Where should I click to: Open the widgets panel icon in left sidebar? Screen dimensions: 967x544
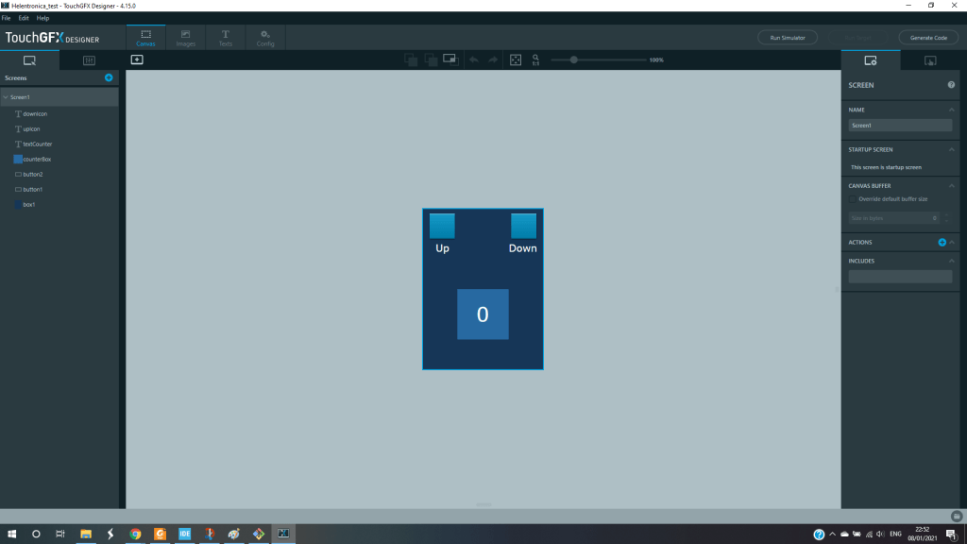(89, 60)
